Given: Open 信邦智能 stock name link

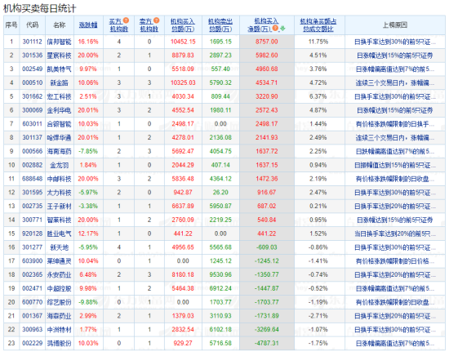Looking at the screenshot, I should tap(60, 42).
